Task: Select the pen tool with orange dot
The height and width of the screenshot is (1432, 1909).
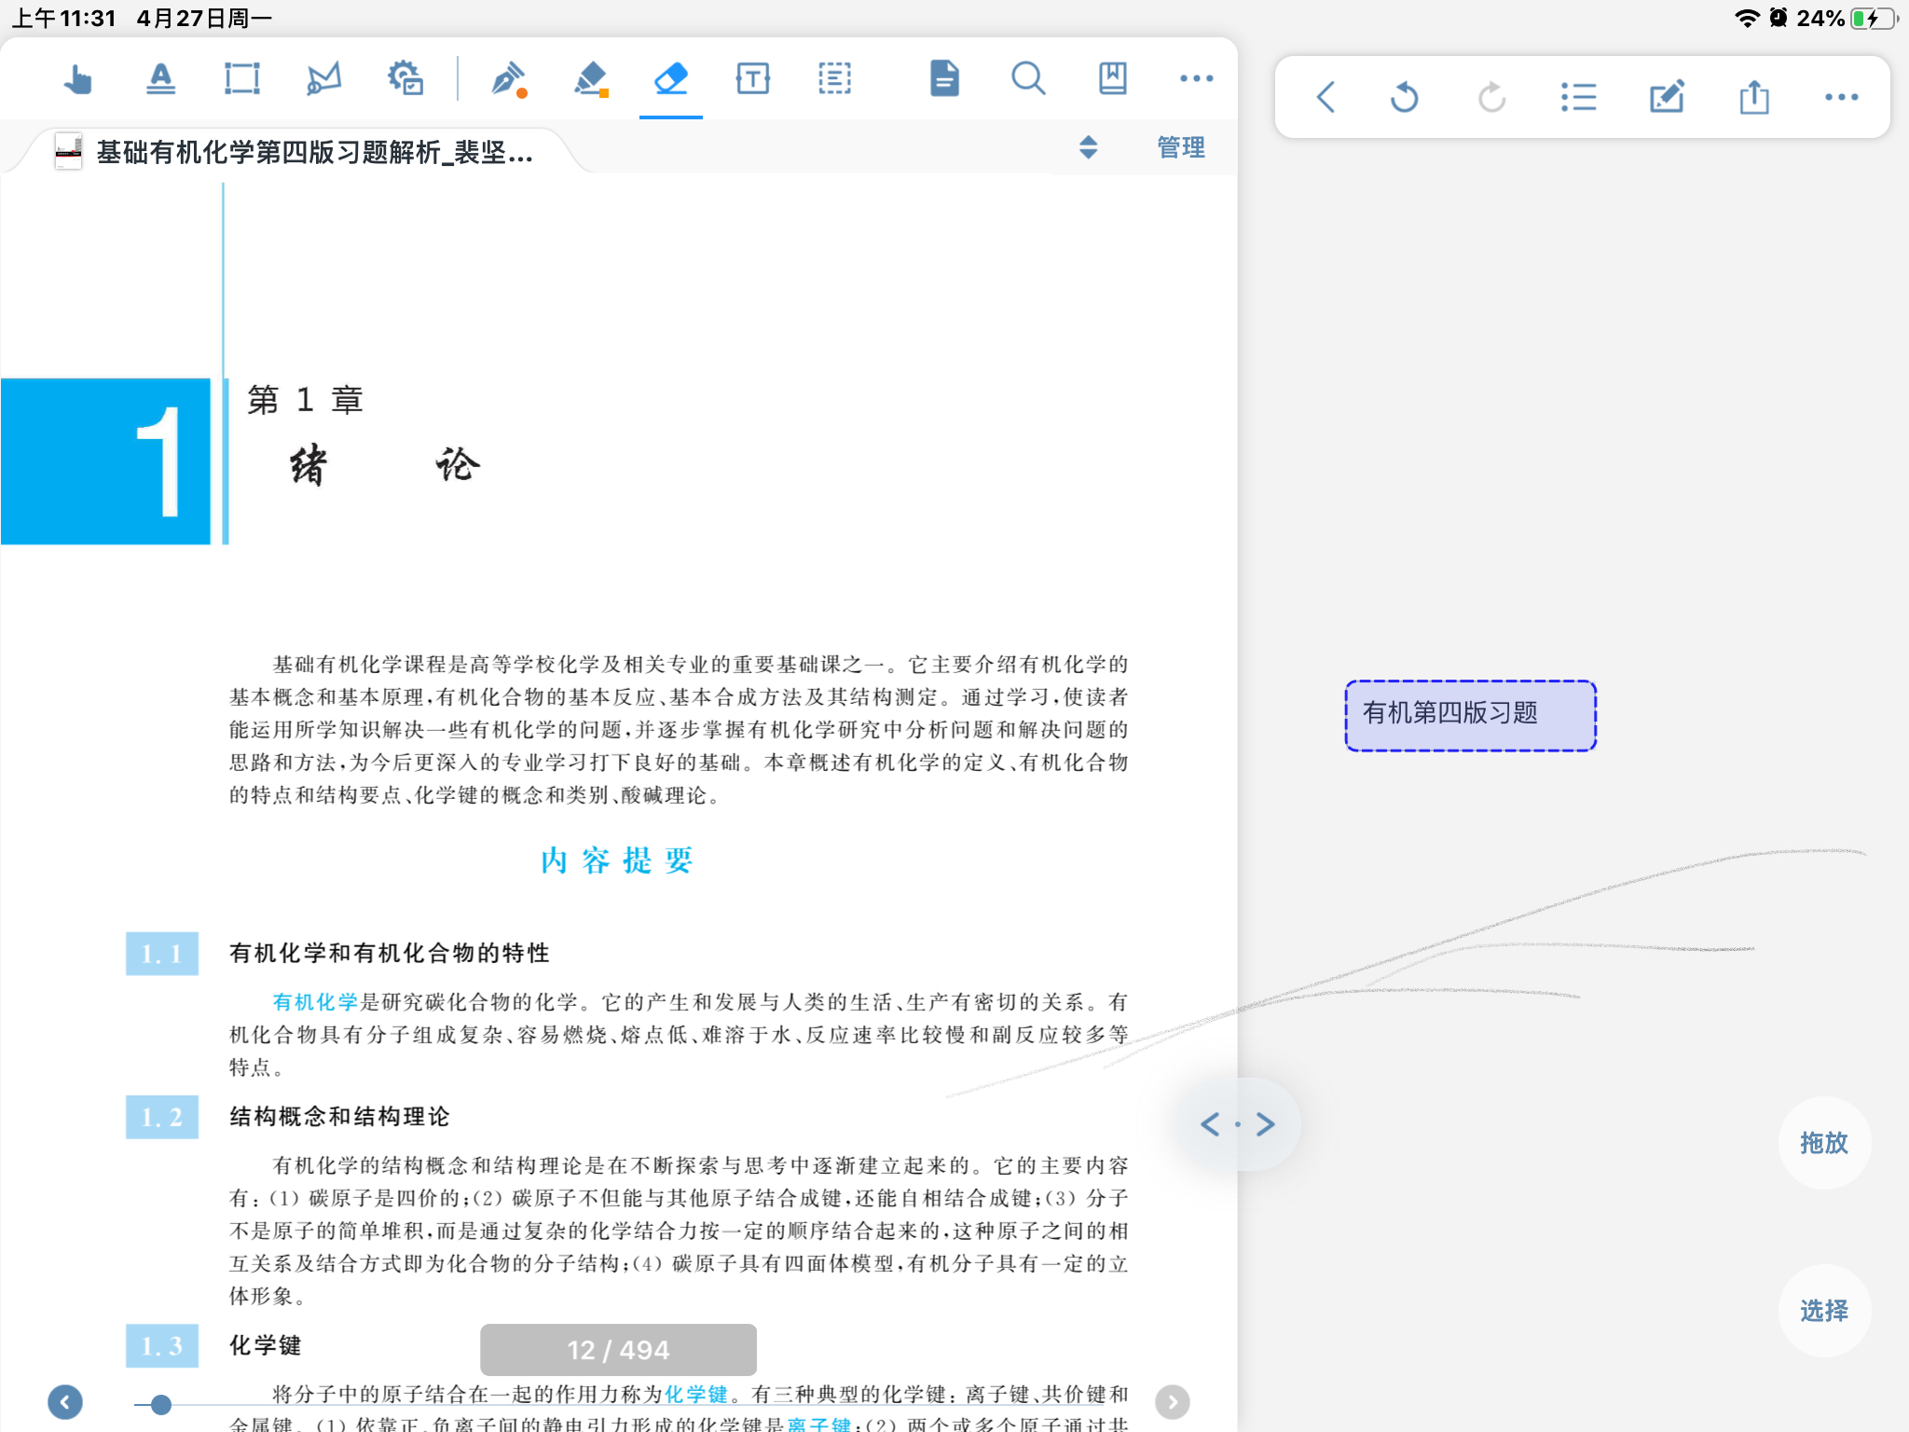Action: click(509, 79)
